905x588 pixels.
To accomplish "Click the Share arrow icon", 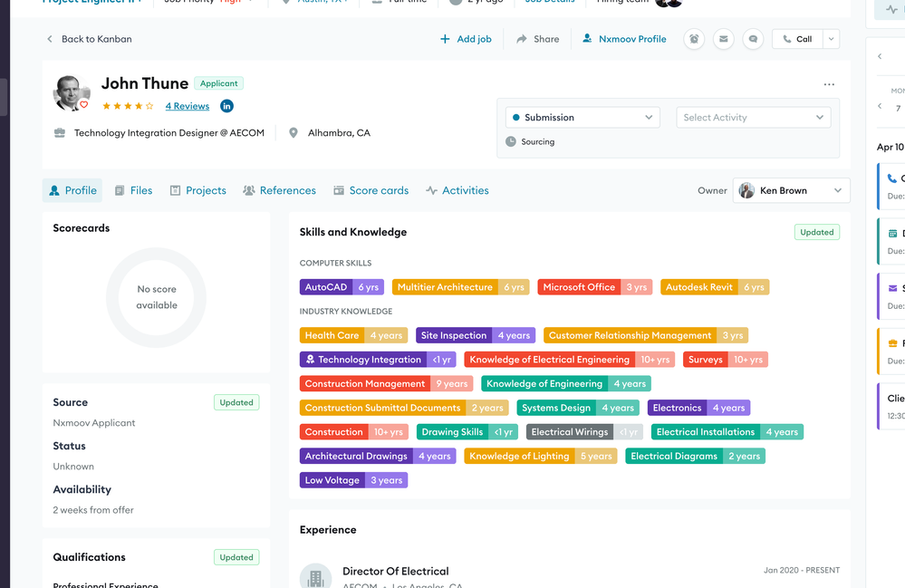I will tap(521, 39).
